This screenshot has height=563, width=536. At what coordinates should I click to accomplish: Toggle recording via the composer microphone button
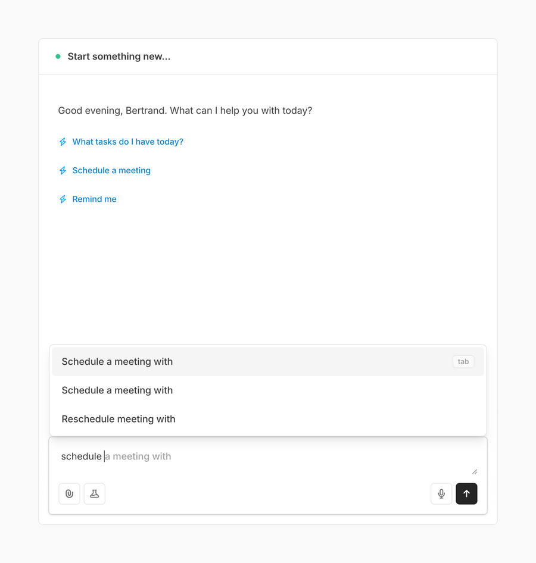point(441,493)
